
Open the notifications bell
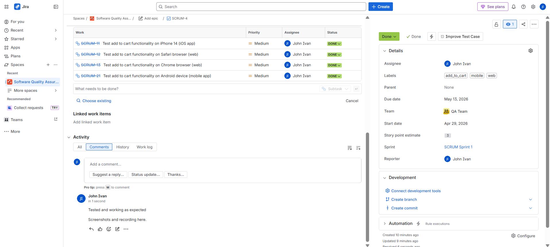pos(514,7)
